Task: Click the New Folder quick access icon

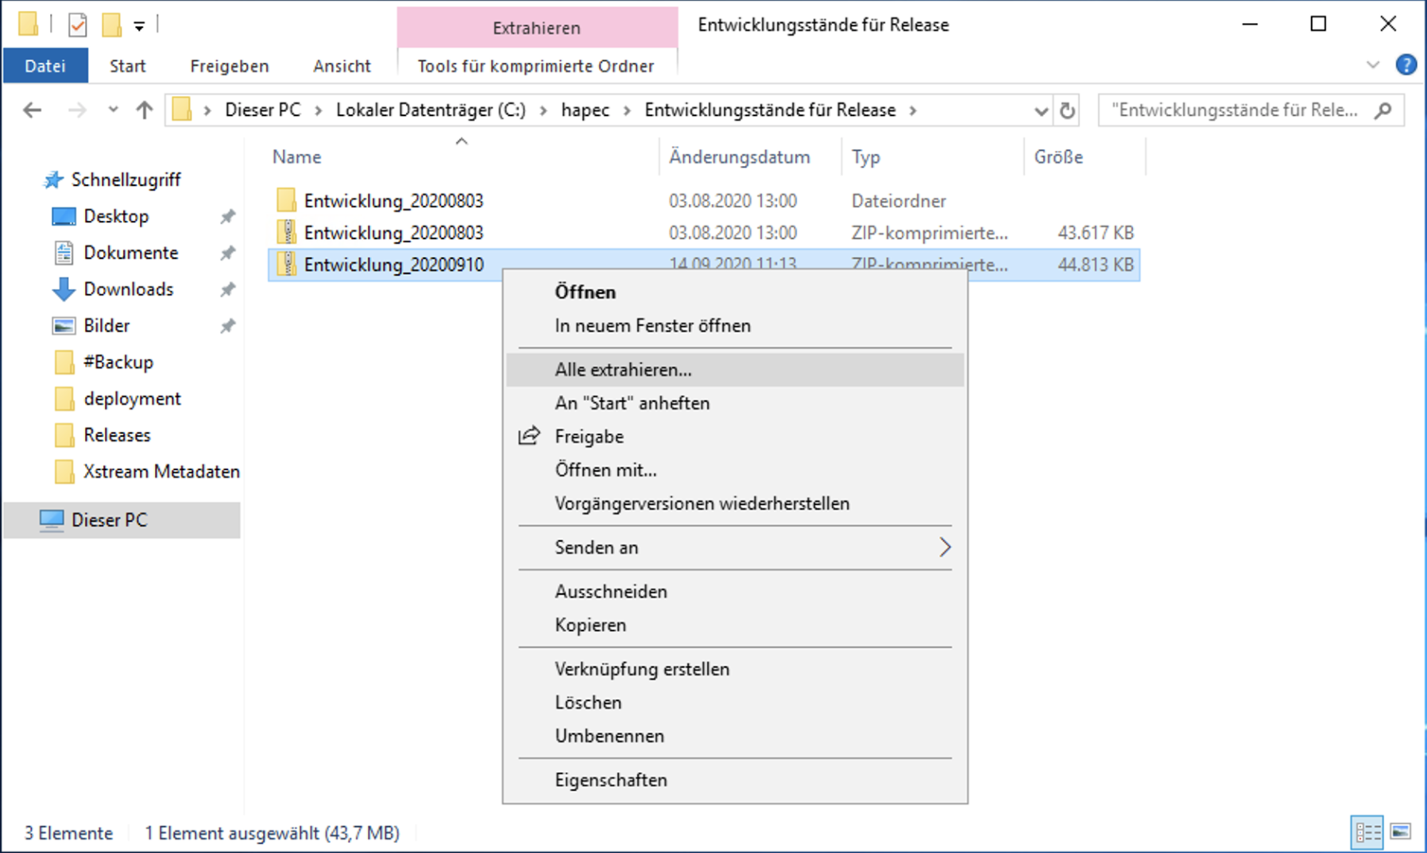Action: tap(111, 25)
